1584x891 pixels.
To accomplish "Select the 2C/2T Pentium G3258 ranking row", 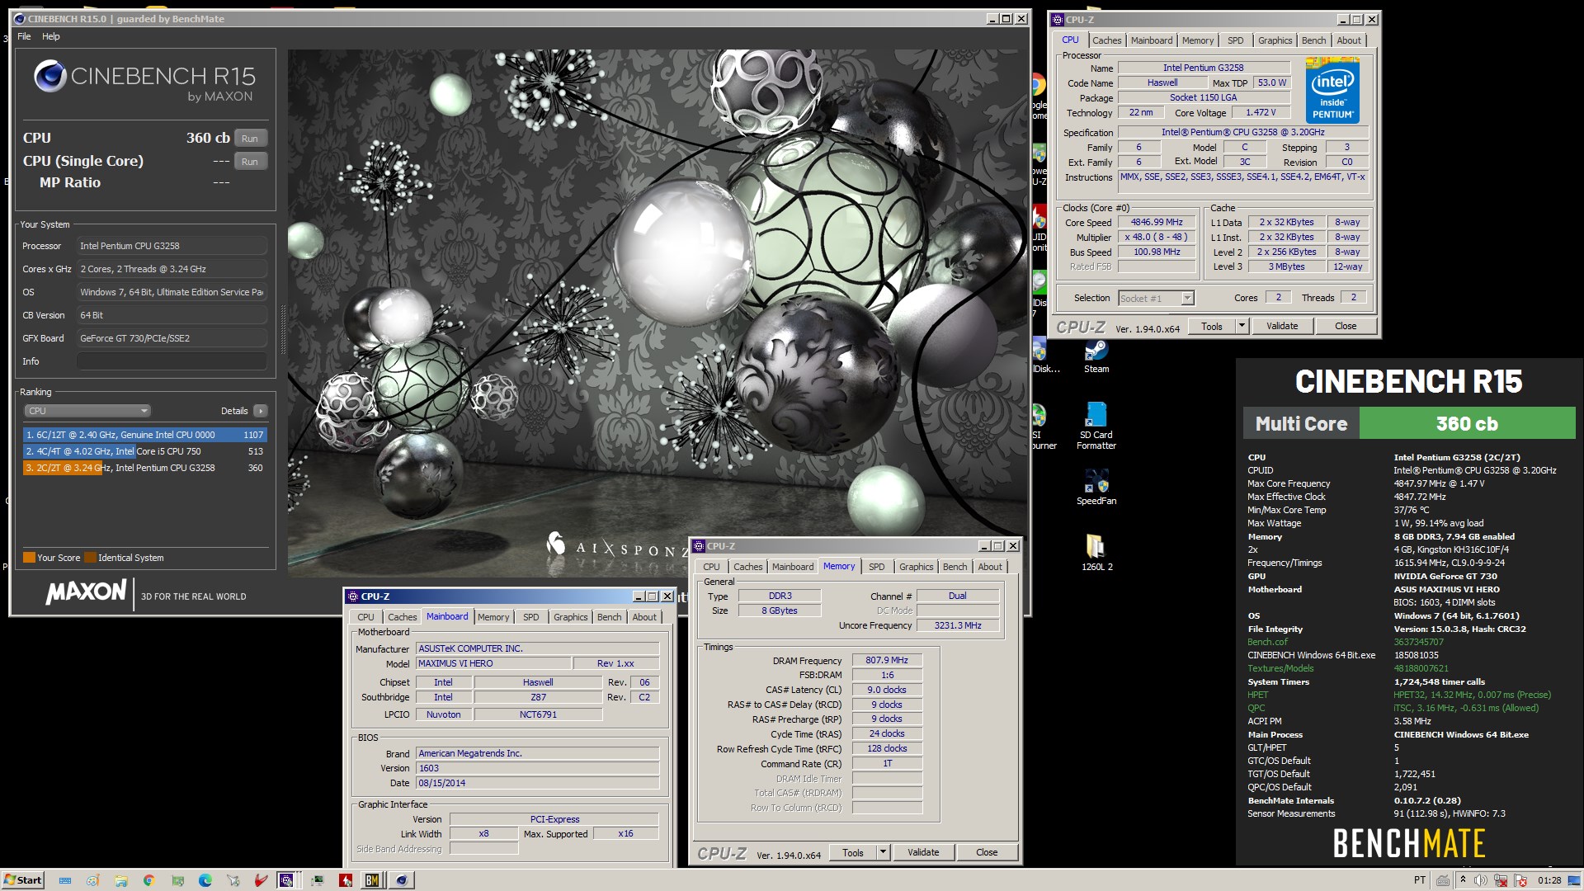I will coord(144,468).
